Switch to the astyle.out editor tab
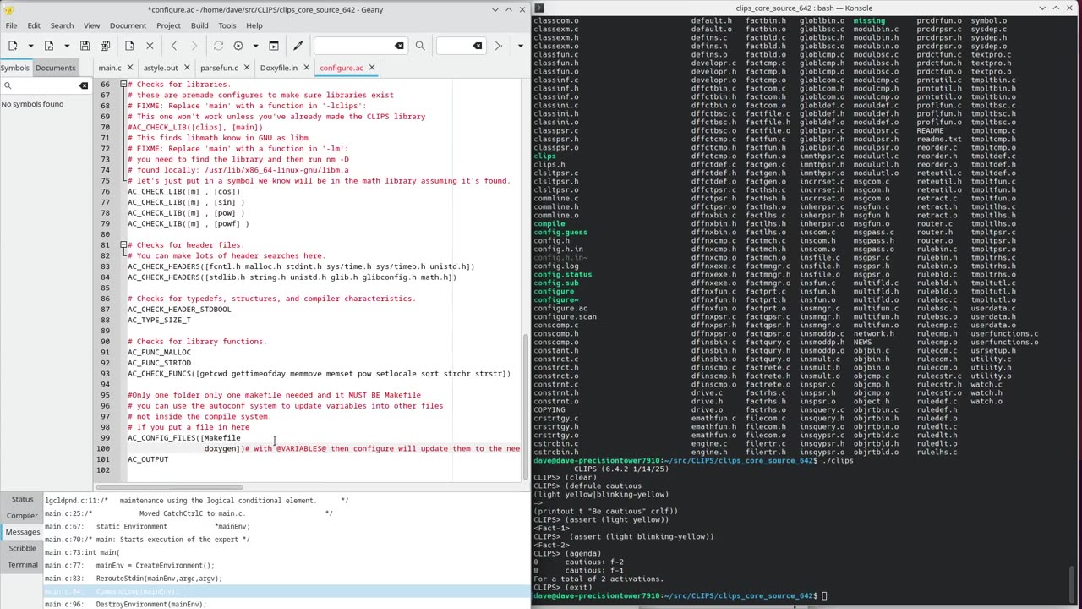Viewport: 1082px width, 609px height. [161, 68]
